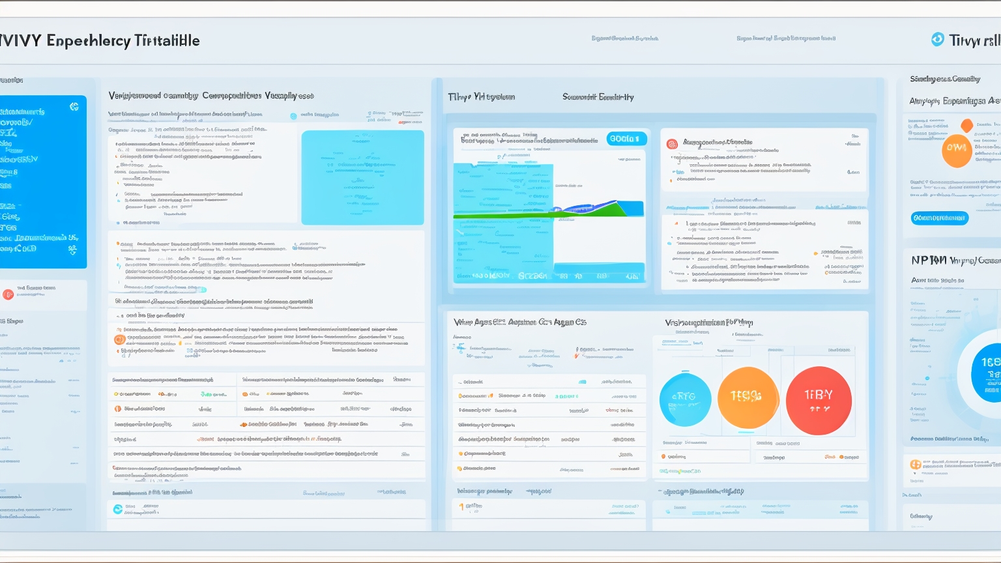Click the blue bubble in the bubble chart

coord(685,399)
